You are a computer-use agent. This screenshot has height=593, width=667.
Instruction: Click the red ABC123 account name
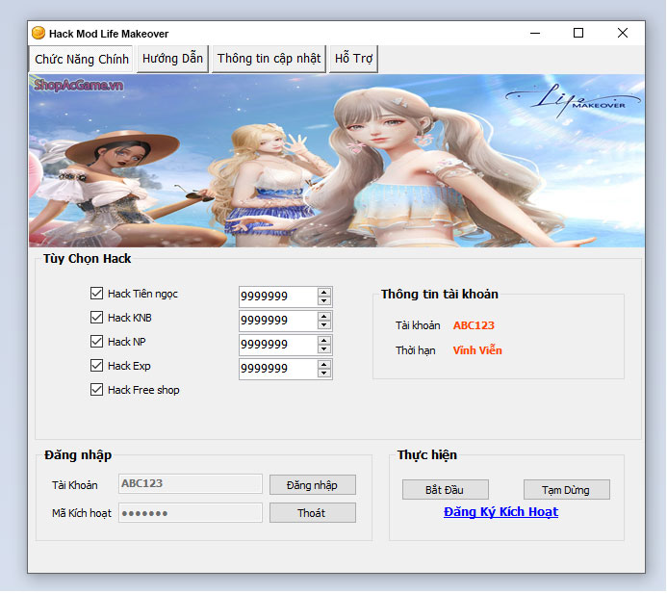[474, 325]
